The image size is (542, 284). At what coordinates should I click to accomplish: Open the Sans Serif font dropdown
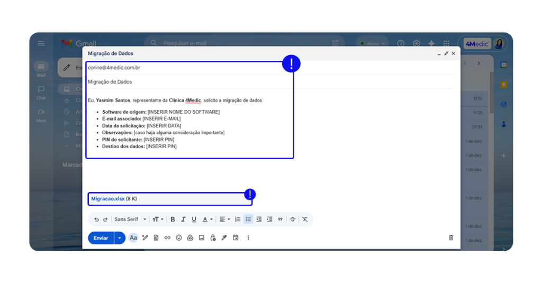(x=130, y=219)
